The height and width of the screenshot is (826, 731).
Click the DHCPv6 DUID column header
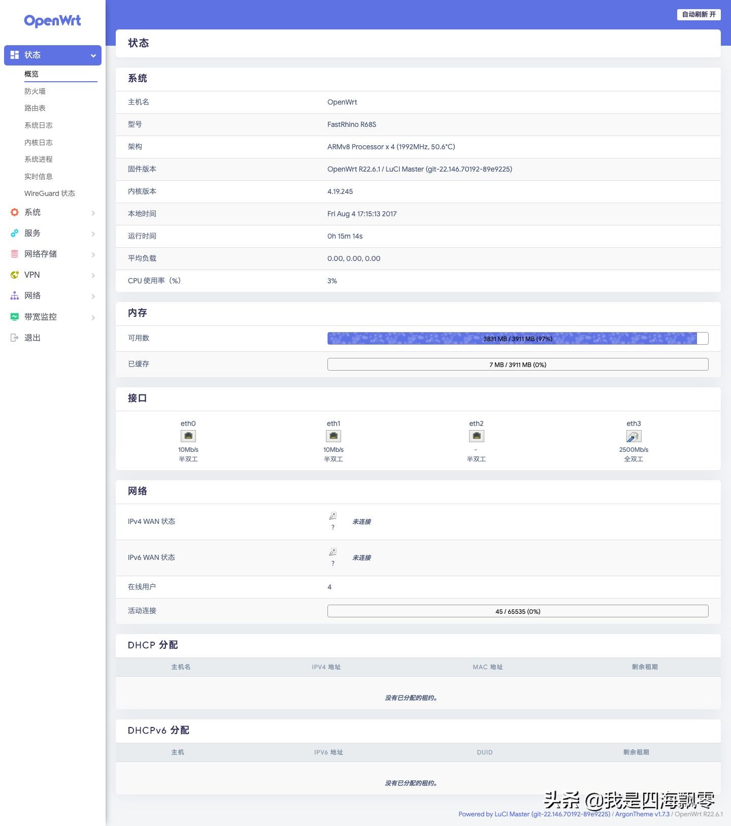click(x=485, y=752)
